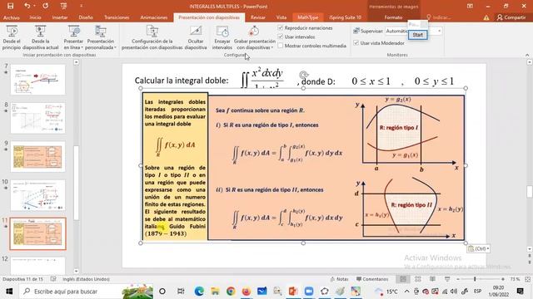Screen dimensions: 533x299
Task: Start Slide Show view from status bar
Action: [447, 279]
